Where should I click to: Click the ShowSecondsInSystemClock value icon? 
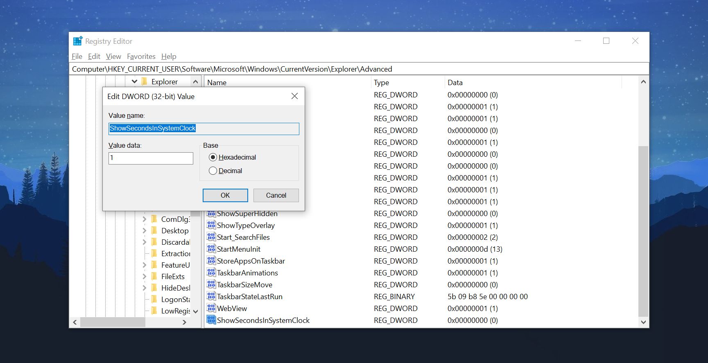point(211,320)
